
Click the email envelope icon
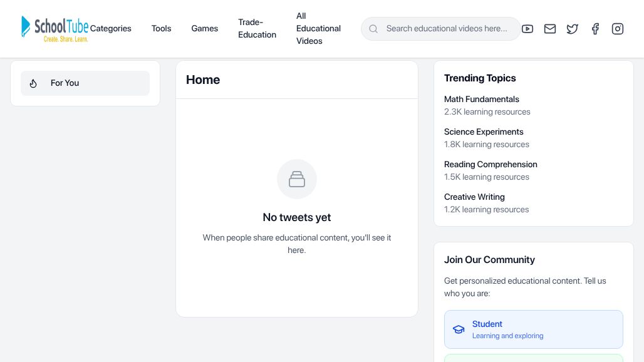tap(550, 29)
